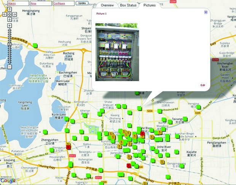Select green marker near Suzhou ring expressway
This screenshot has width=236, height=185.
(x=35, y=45)
